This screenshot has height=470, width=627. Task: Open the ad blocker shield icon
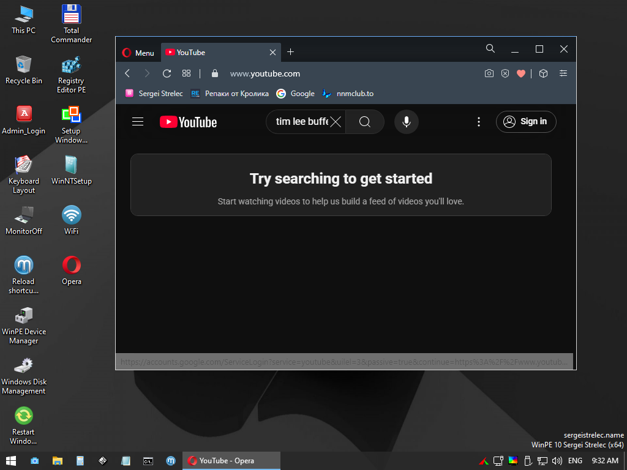point(505,73)
